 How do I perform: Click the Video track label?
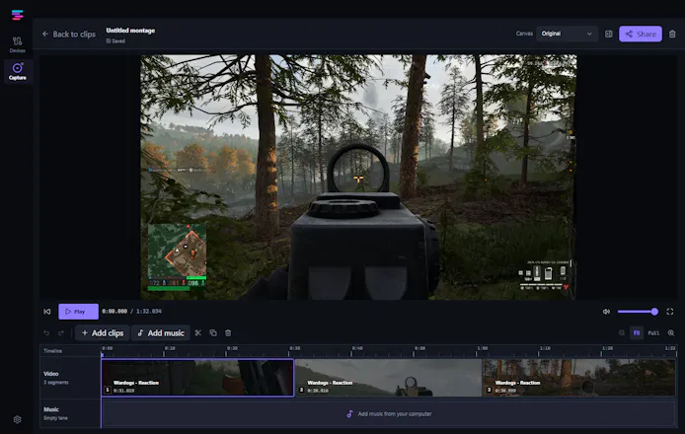pyautogui.click(x=51, y=374)
